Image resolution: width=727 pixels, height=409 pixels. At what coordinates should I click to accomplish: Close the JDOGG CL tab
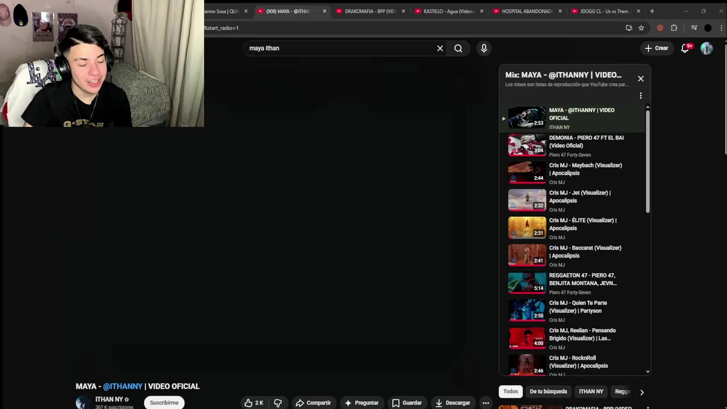pyautogui.click(x=638, y=11)
